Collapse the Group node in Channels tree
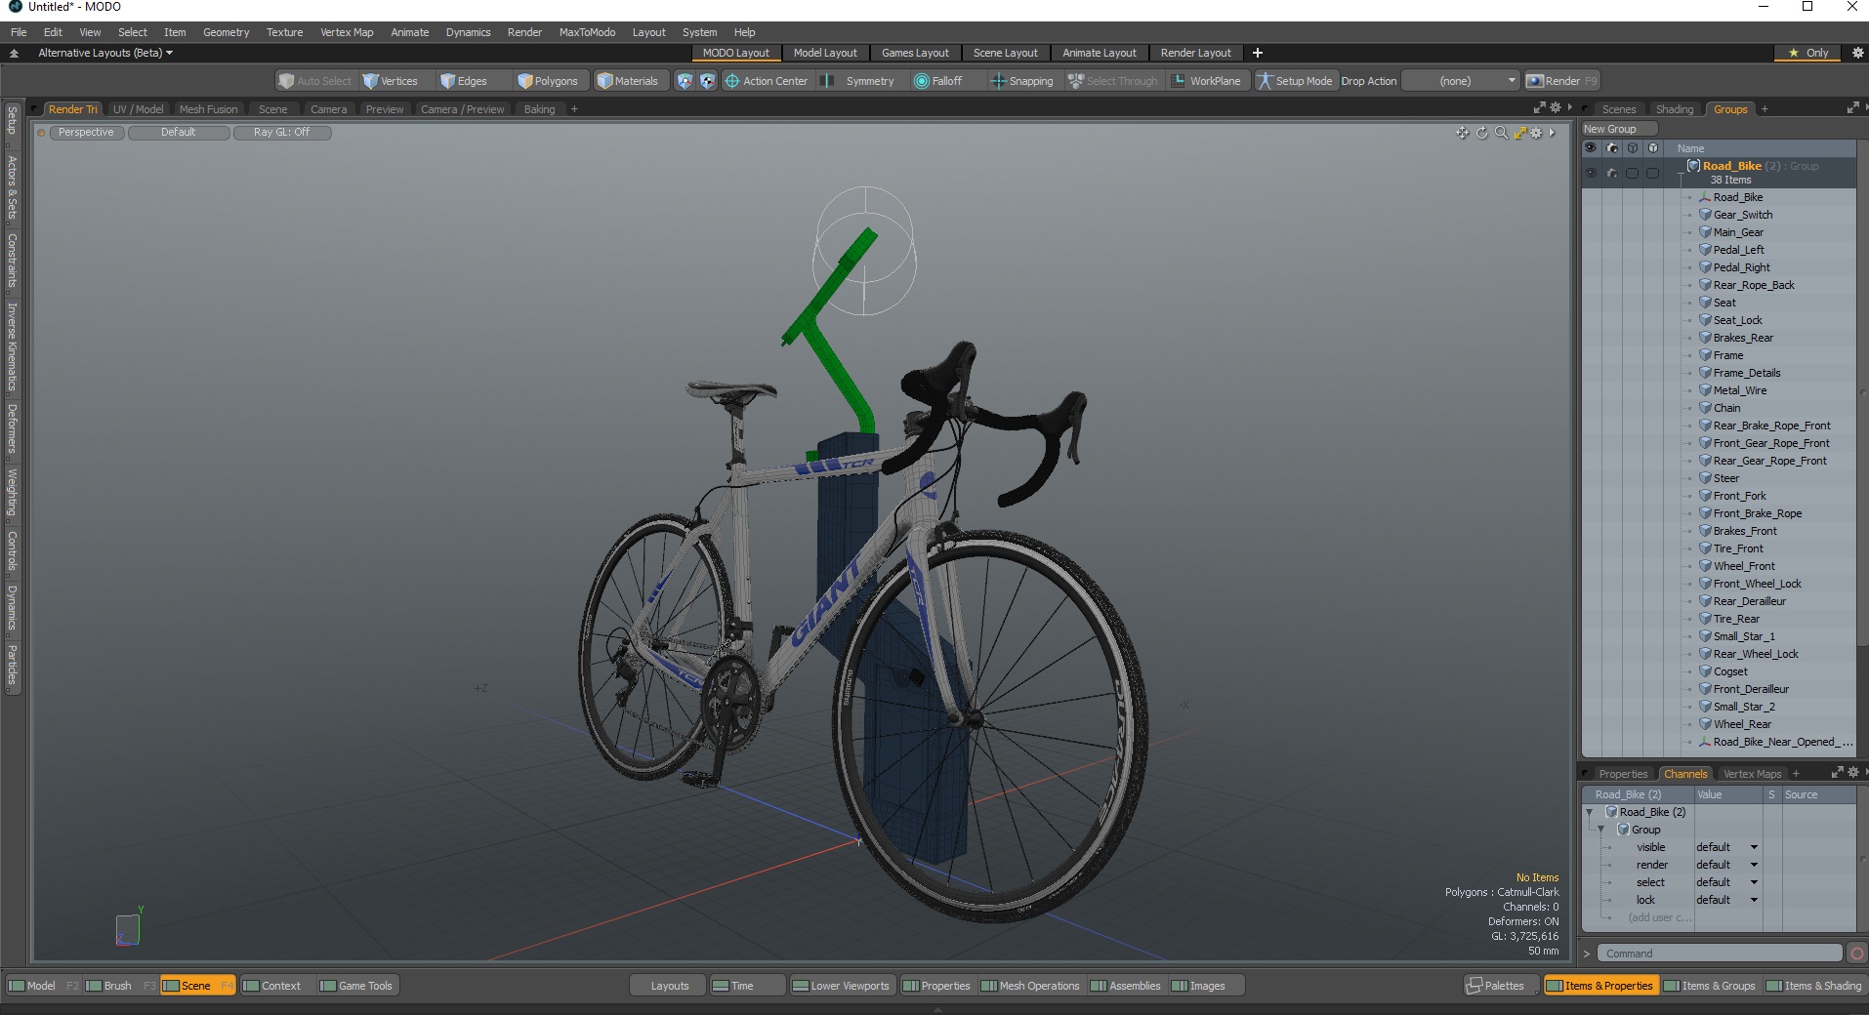 point(1600,830)
